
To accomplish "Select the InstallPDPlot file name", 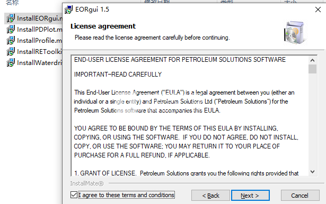I will [40, 30].
